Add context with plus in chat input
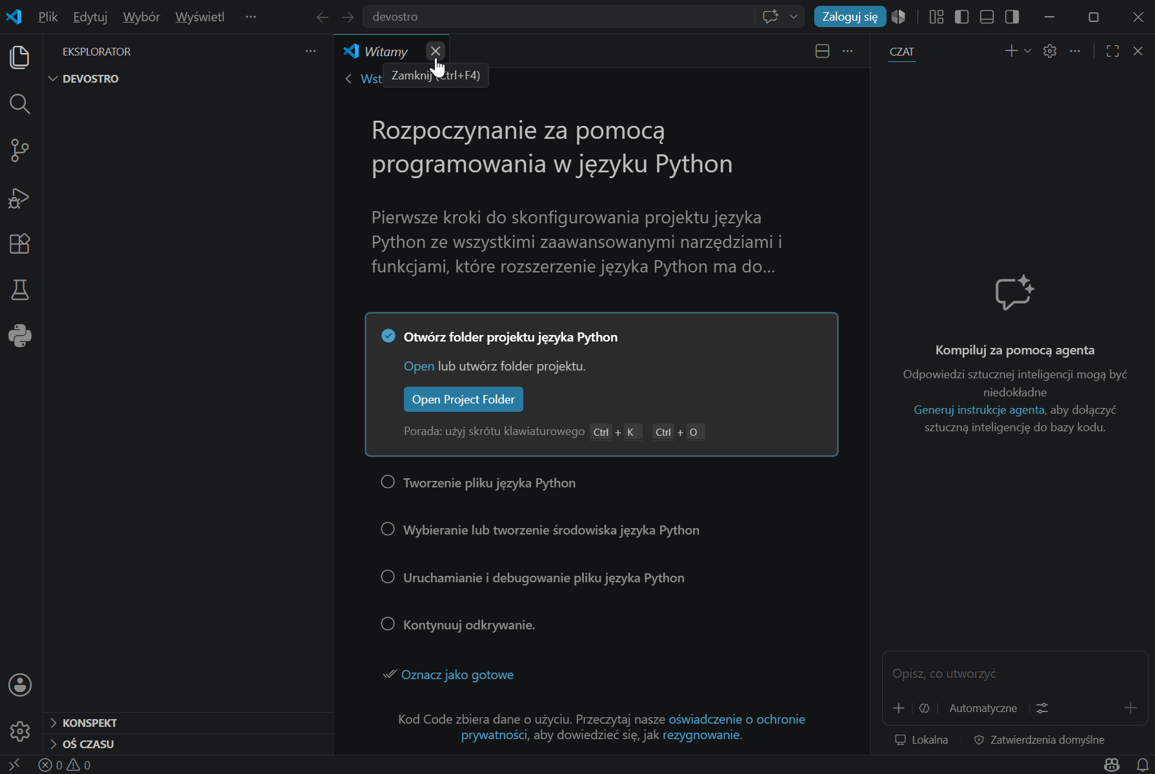Viewport: 1155px width, 774px height. (898, 708)
